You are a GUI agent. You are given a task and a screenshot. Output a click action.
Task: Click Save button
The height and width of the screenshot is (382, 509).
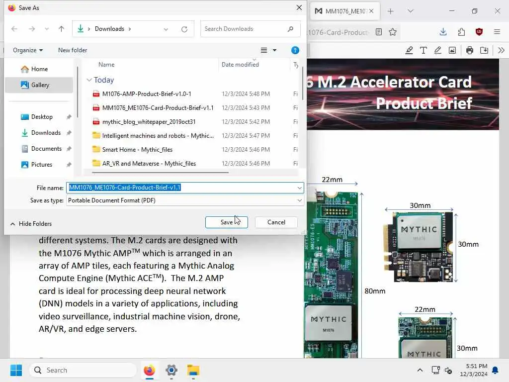pos(227,222)
